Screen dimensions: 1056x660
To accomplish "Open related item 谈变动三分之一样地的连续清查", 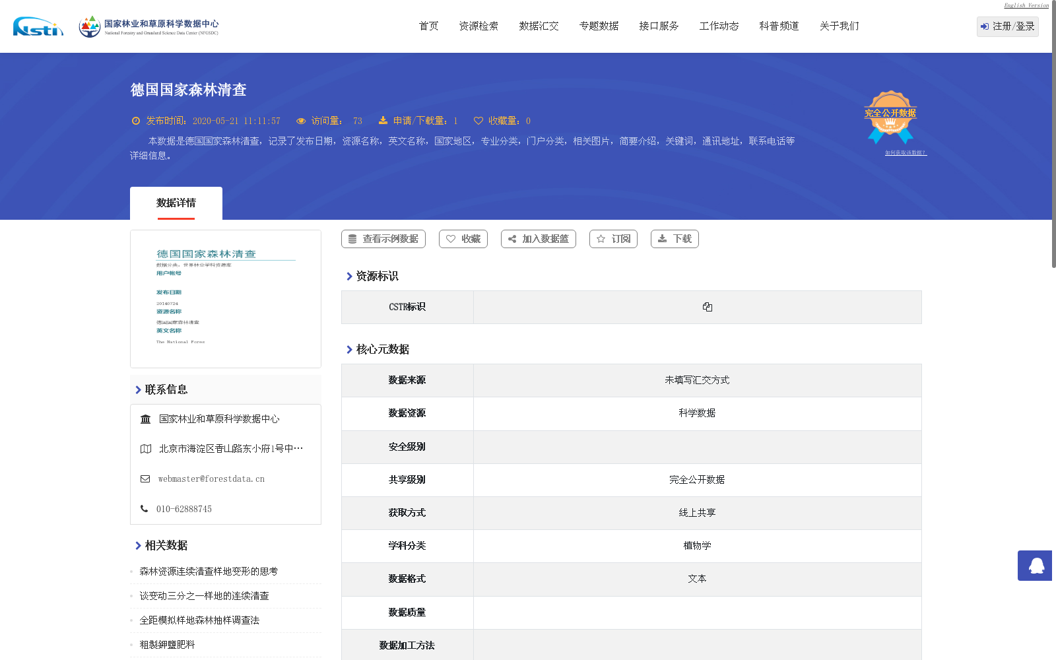I will point(204,596).
